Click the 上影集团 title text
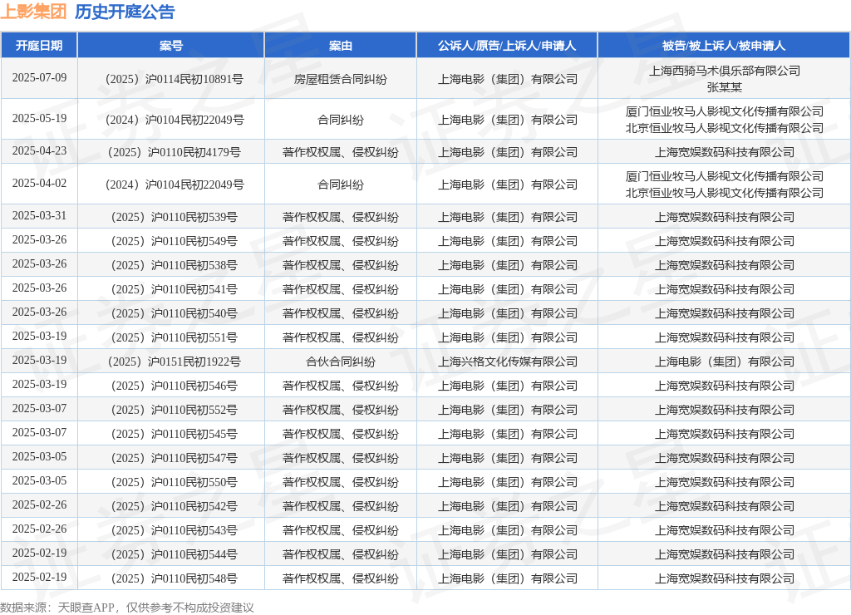Image resolution: width=851 pixels, height=615 pixels. pos(33,12)
